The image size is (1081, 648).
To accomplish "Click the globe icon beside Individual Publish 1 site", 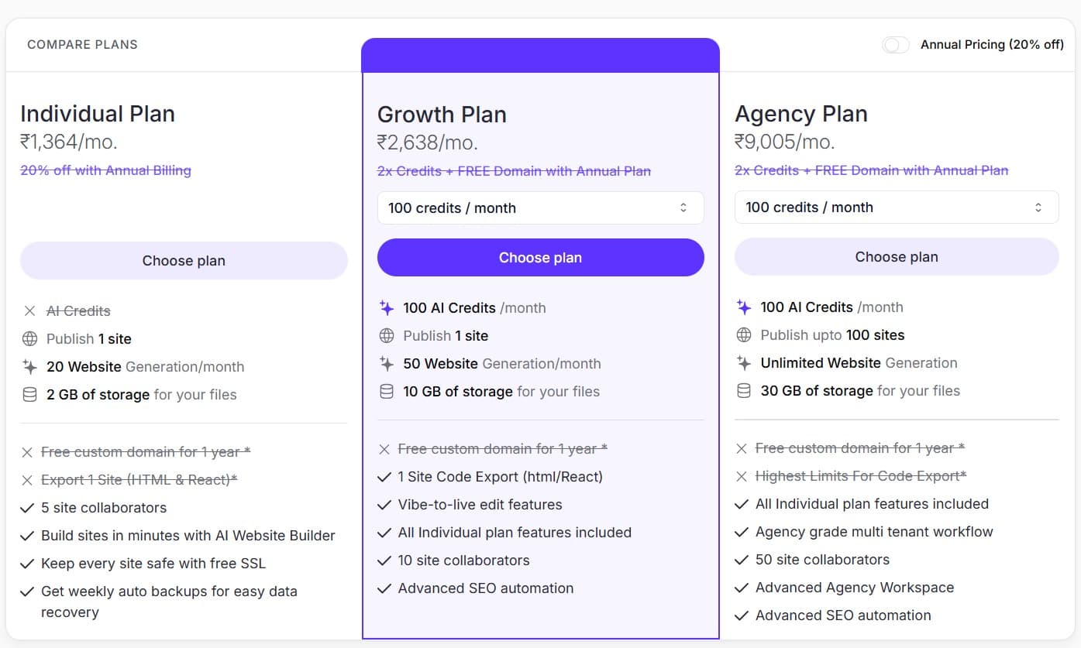I will (29, 339).
